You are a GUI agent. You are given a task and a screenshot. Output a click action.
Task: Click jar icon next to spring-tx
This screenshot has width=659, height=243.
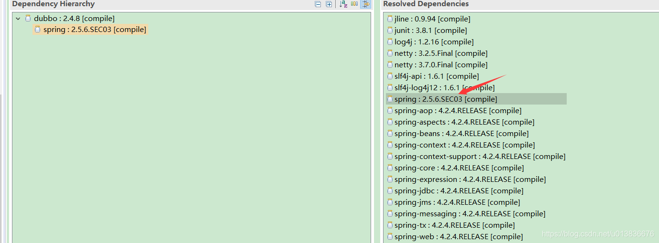(390, 225)
